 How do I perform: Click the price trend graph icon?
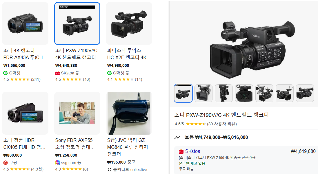[177, 138]
